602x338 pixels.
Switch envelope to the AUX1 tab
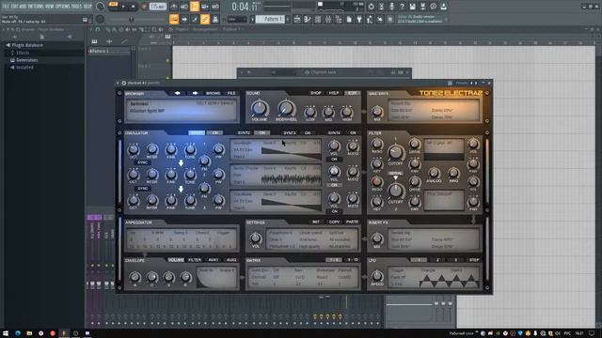click(x=214, y=260)
